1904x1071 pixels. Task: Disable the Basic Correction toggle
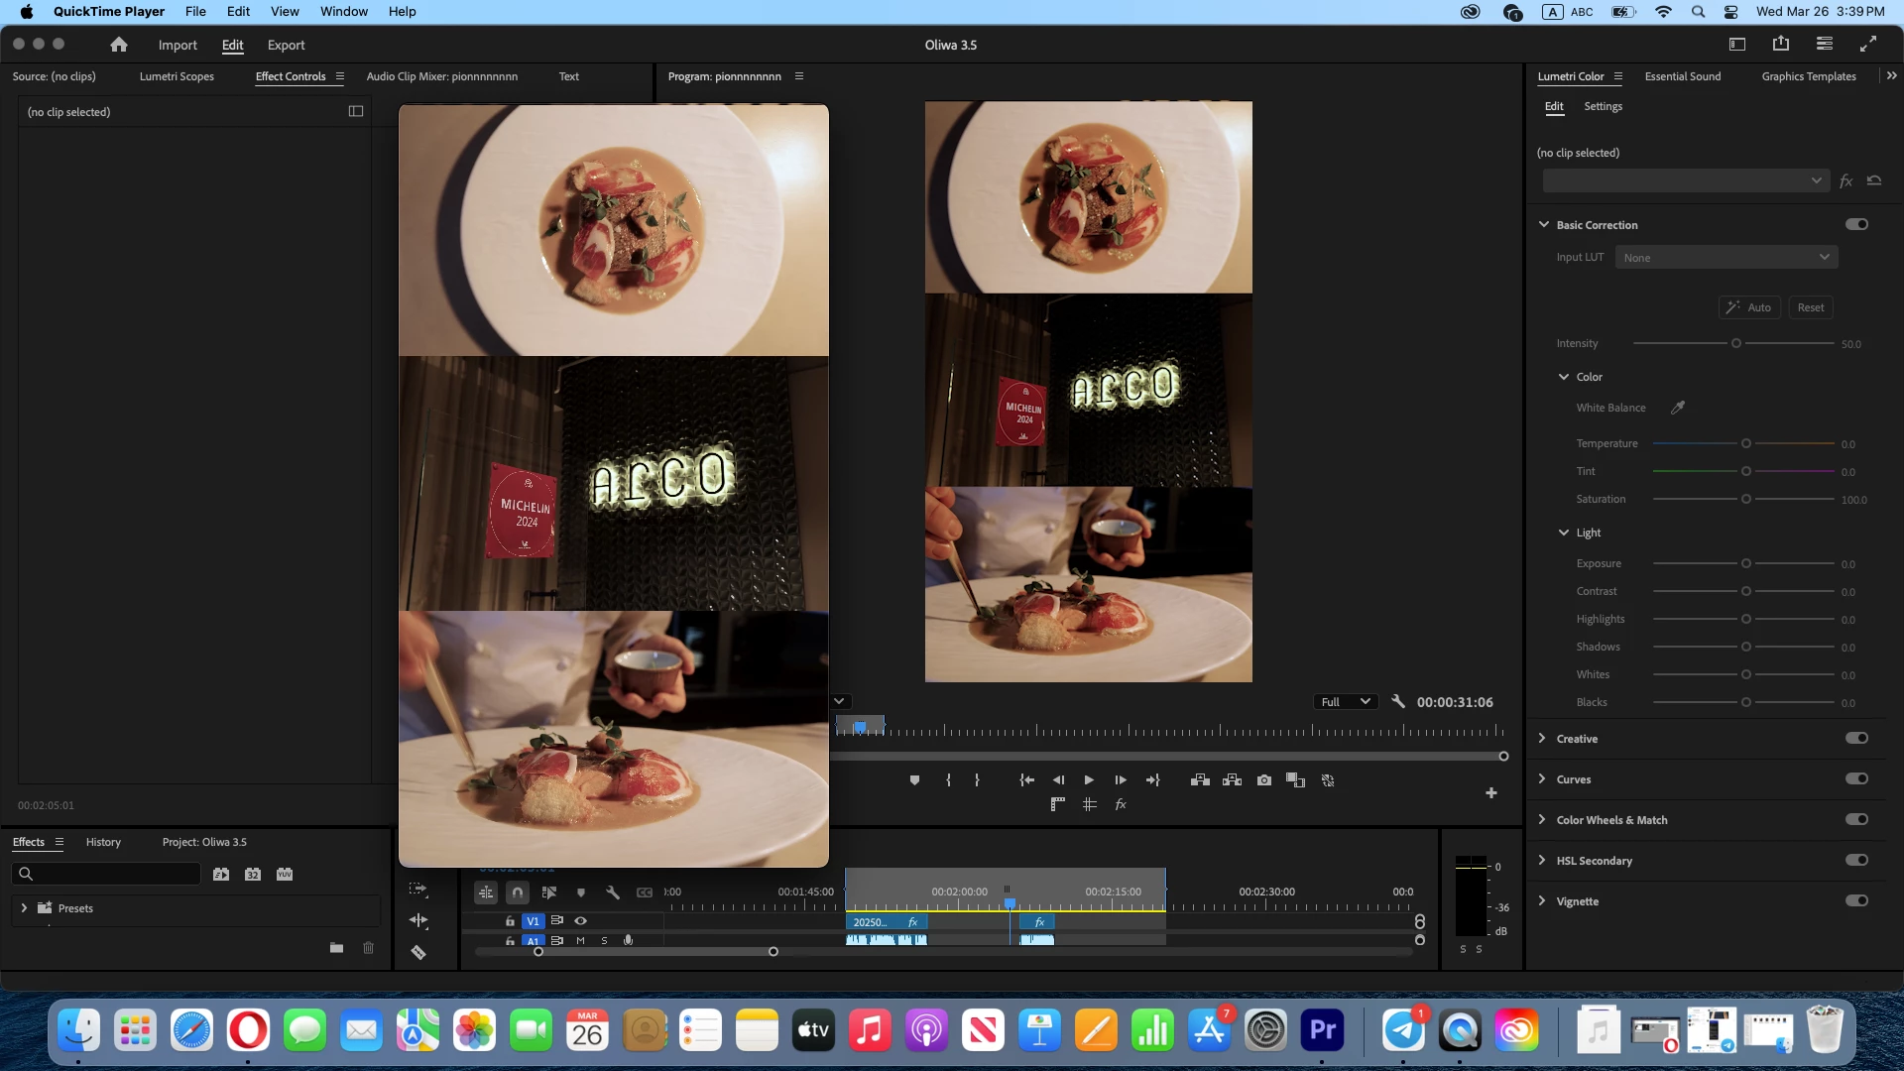(1856, 225)
